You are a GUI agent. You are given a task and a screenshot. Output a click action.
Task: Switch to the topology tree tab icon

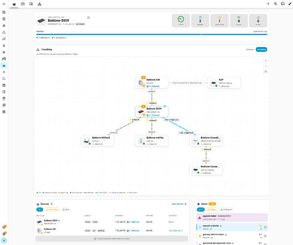pos(39,4)
